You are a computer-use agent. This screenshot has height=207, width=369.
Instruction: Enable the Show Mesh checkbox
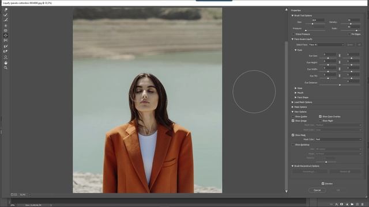(321, 121)
